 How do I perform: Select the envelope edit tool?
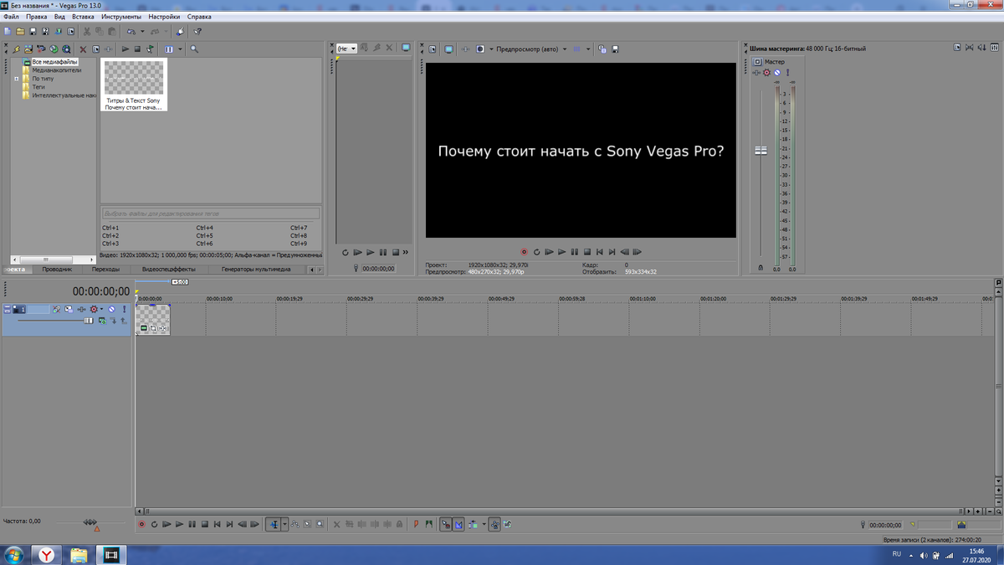[x=295, y=524]
